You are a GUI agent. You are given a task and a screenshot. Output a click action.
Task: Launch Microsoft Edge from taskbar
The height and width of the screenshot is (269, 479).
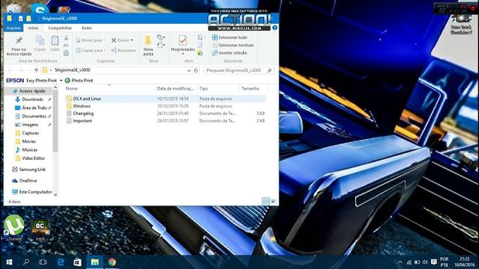coord(60,262)
